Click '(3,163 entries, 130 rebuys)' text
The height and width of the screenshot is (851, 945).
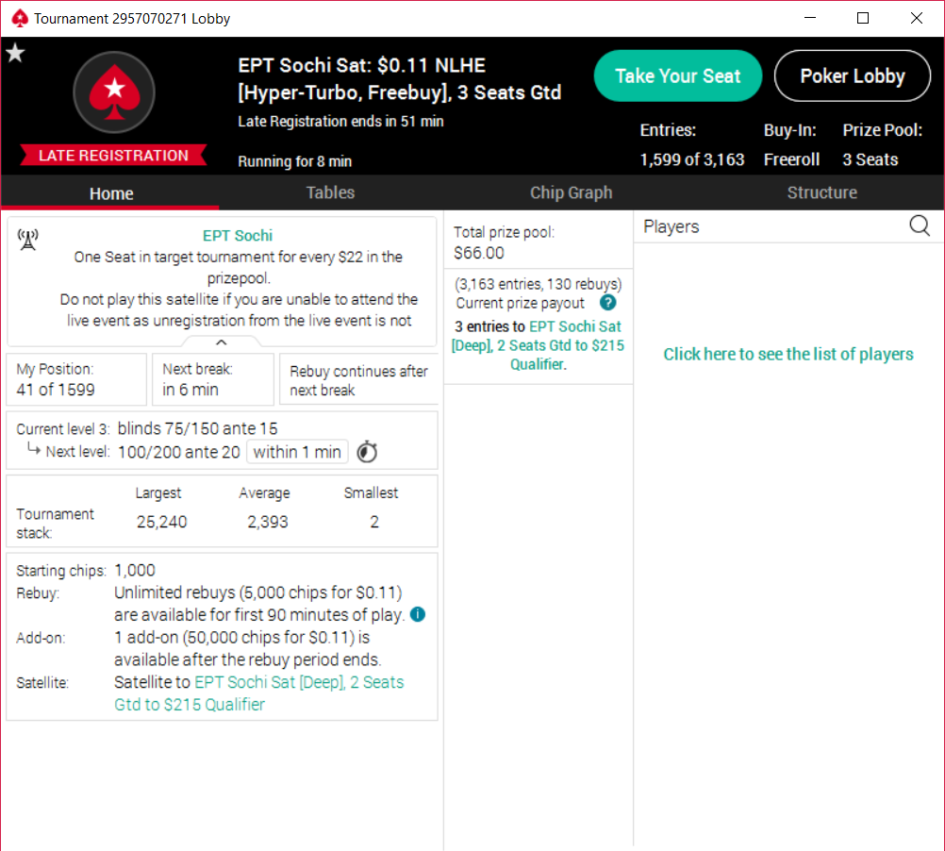tap(539, 284)
